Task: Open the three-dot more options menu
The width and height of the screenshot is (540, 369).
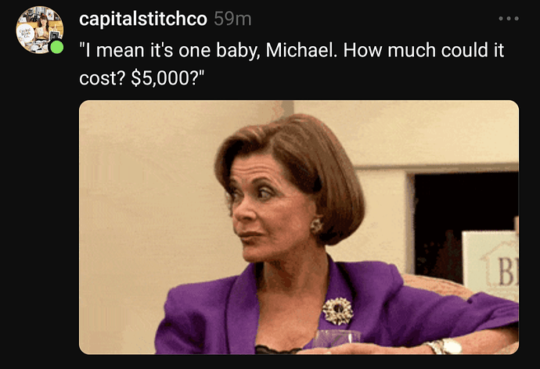Action: coord(509,19)
